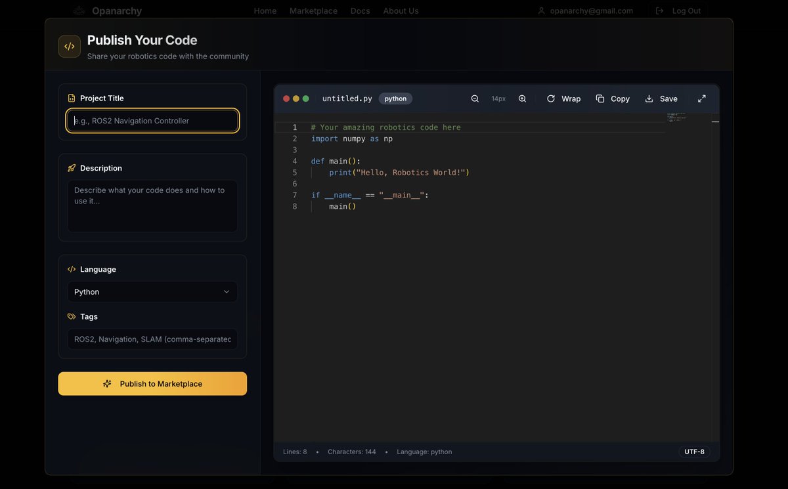Click the rocket icon next to Description
Screen dimensions: 788x489
point(72,168)
